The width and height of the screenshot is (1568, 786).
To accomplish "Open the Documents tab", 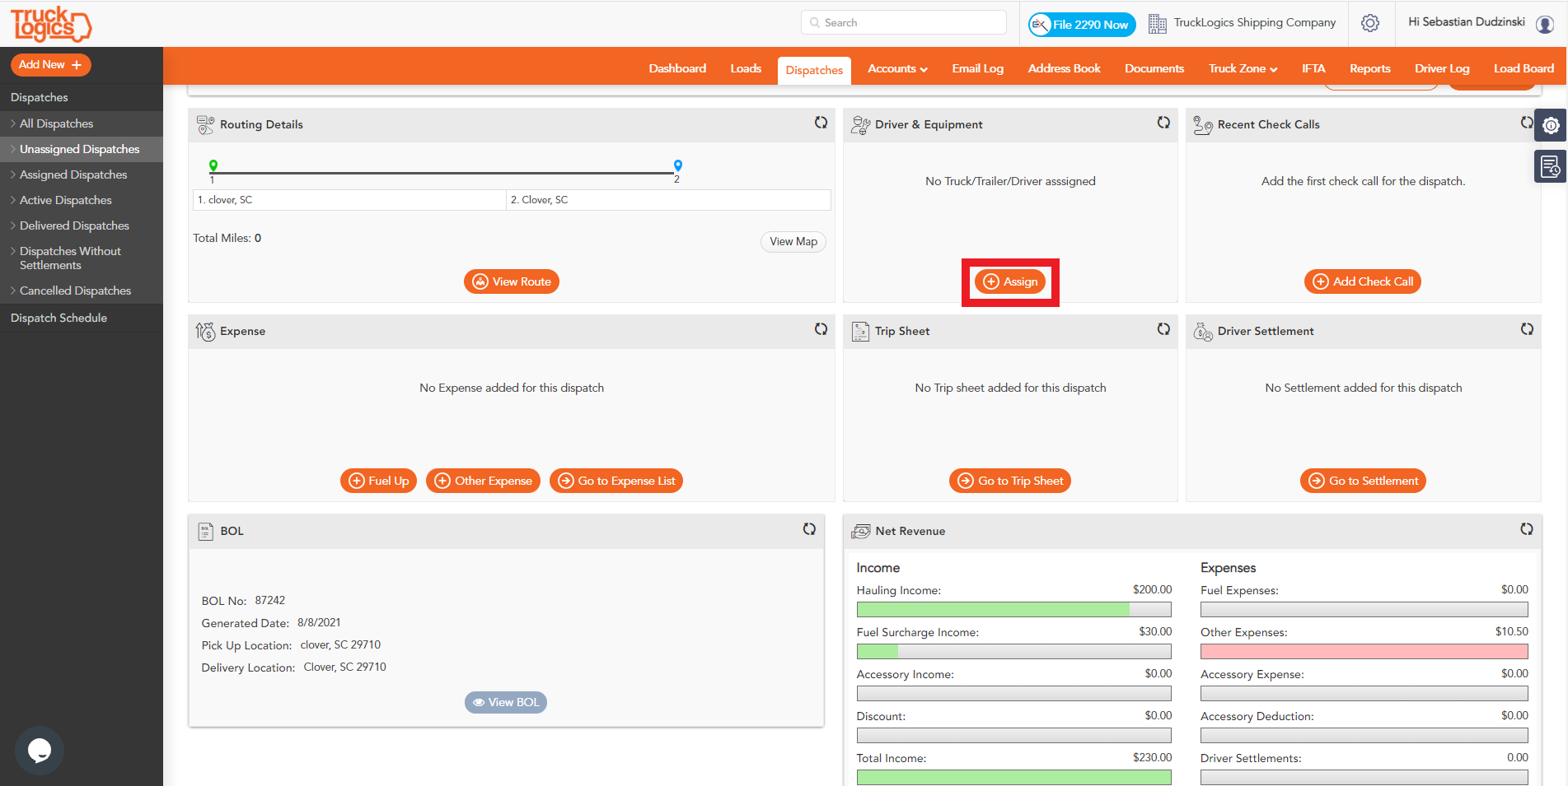I will pyautogui.click(x=1154, y=68).
